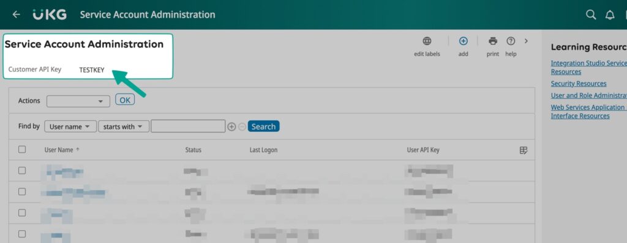Open User and Role Administration link
The width and height of the screenshot is (627, 243).
[588, 95]
